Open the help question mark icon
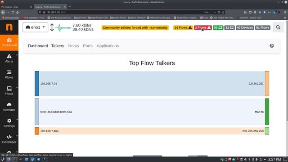The height and width of the screenshot is (162, 288). pyautogui.click(x=272, y=46)
